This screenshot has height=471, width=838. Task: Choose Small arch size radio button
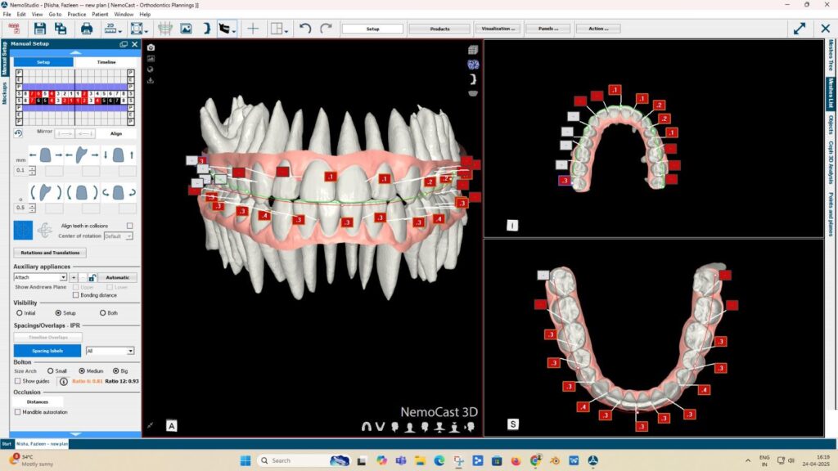coord(50,370)
